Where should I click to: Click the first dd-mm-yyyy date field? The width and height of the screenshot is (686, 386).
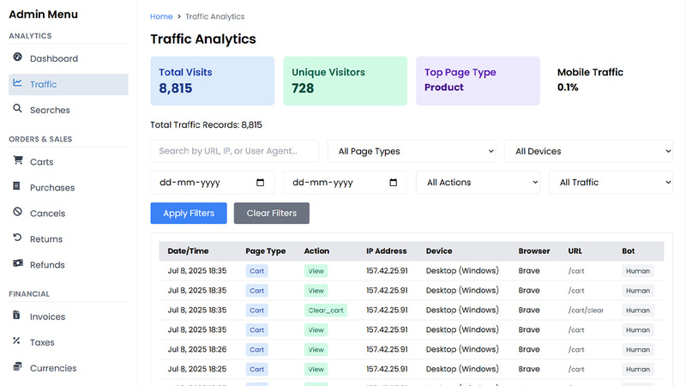coord(213,183)
